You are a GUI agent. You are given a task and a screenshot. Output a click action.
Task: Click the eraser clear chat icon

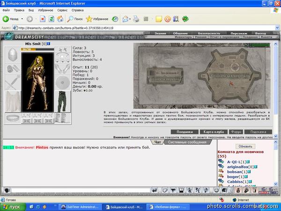[164, 190]
